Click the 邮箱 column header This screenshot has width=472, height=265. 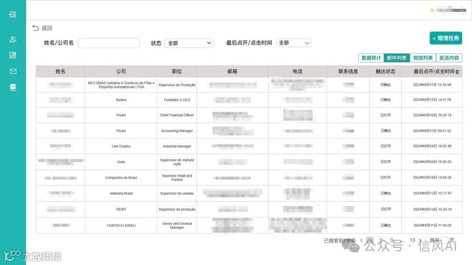233,71
